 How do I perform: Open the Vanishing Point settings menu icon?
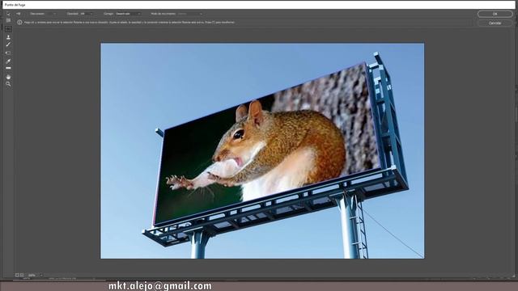[x=19, y=14]
